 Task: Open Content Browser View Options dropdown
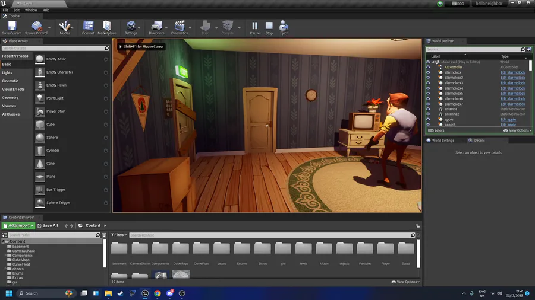405,282
